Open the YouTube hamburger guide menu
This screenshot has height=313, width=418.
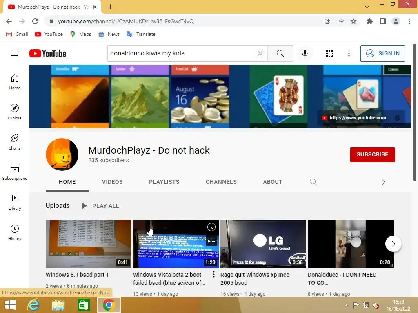coord(15,53)
